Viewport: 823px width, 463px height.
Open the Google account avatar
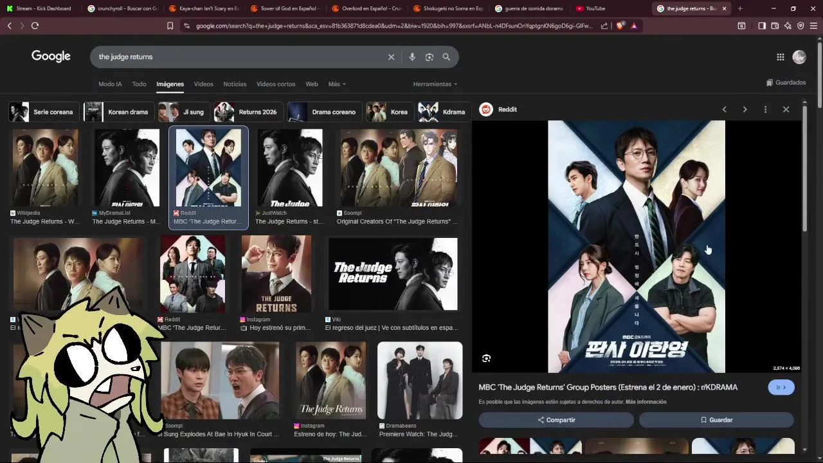tap(799, 57)
